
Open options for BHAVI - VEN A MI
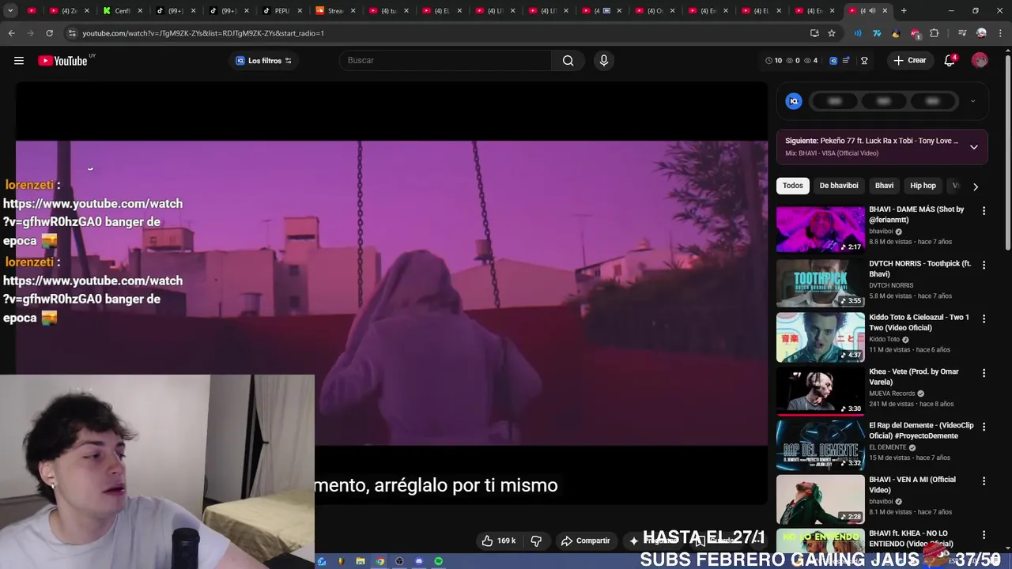[984, 480]
